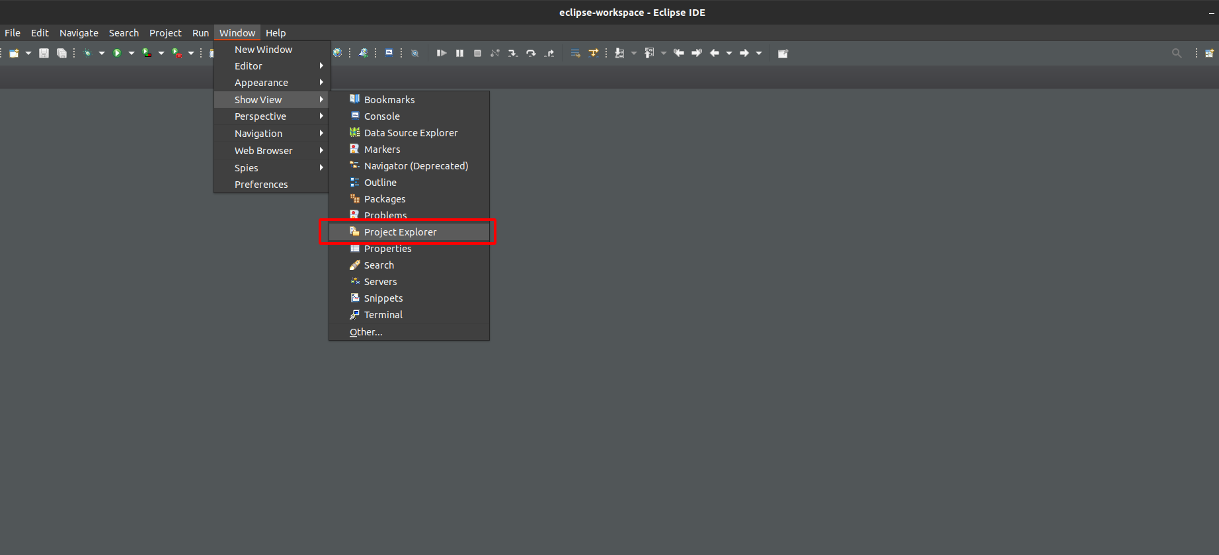Click the Skip All Breakpoints icon
The image size is (1219, 555).
coord(414,53)
